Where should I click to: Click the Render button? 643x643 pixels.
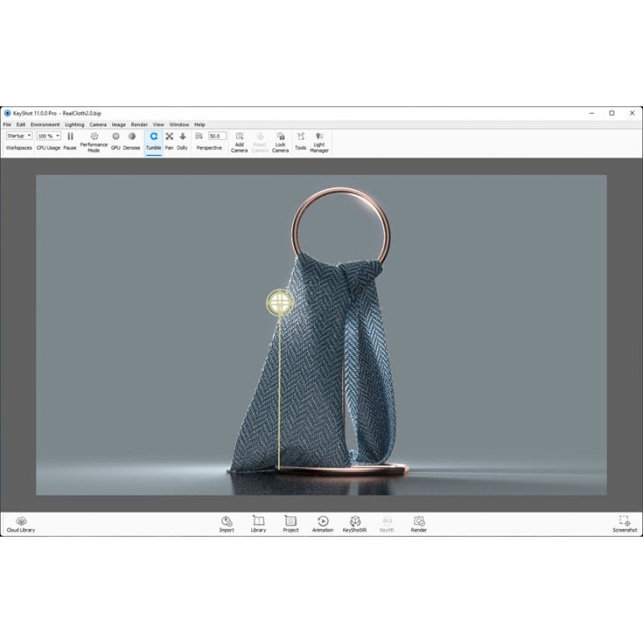(x=419, y=522)
